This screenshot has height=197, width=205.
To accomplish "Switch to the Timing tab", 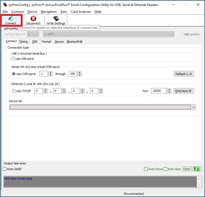I will pos(23,42).
